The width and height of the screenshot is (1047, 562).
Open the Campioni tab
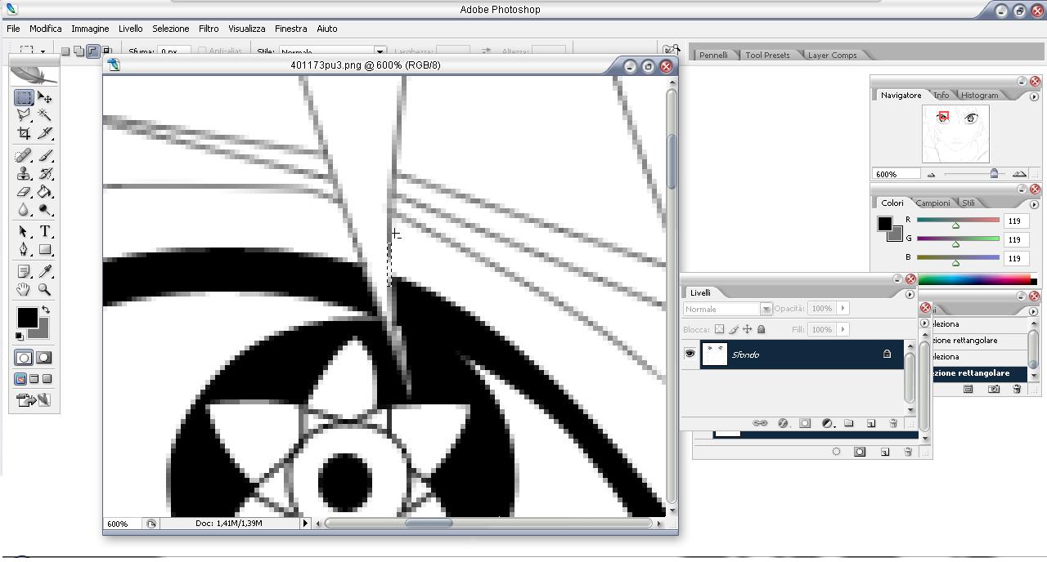tap(932, 203)
